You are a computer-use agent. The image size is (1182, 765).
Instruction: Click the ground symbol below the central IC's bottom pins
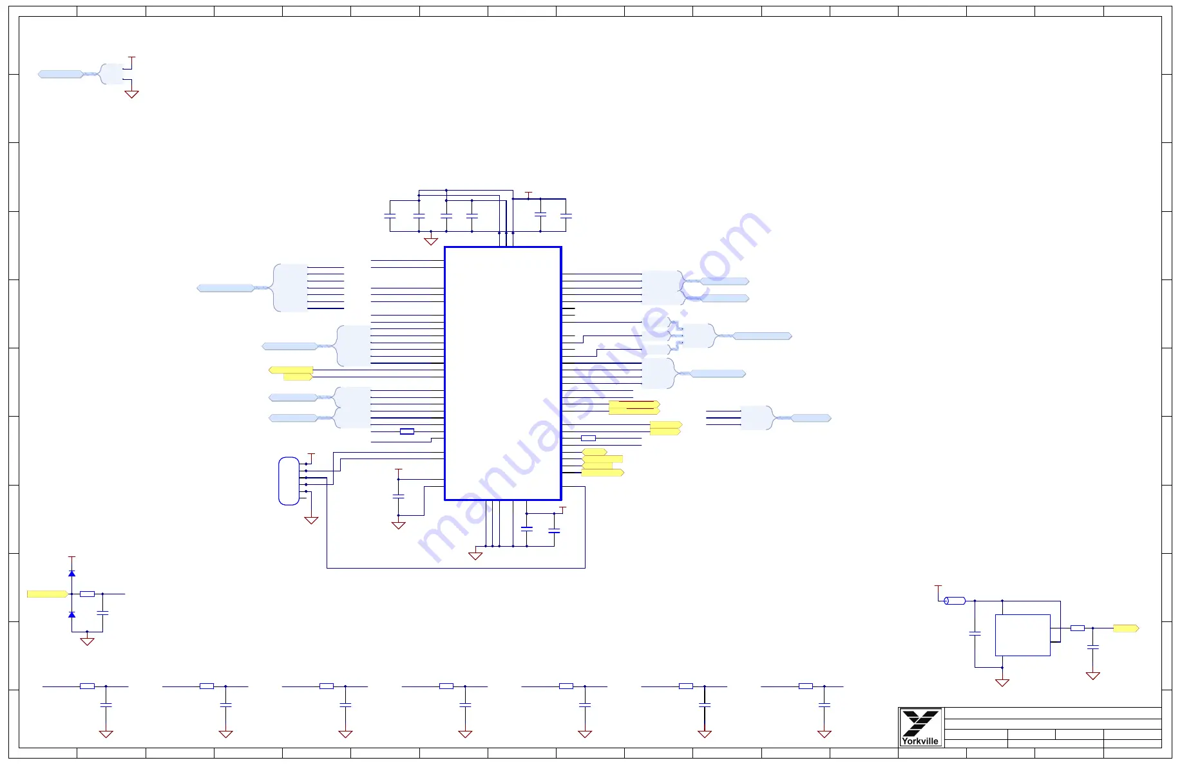475,556
